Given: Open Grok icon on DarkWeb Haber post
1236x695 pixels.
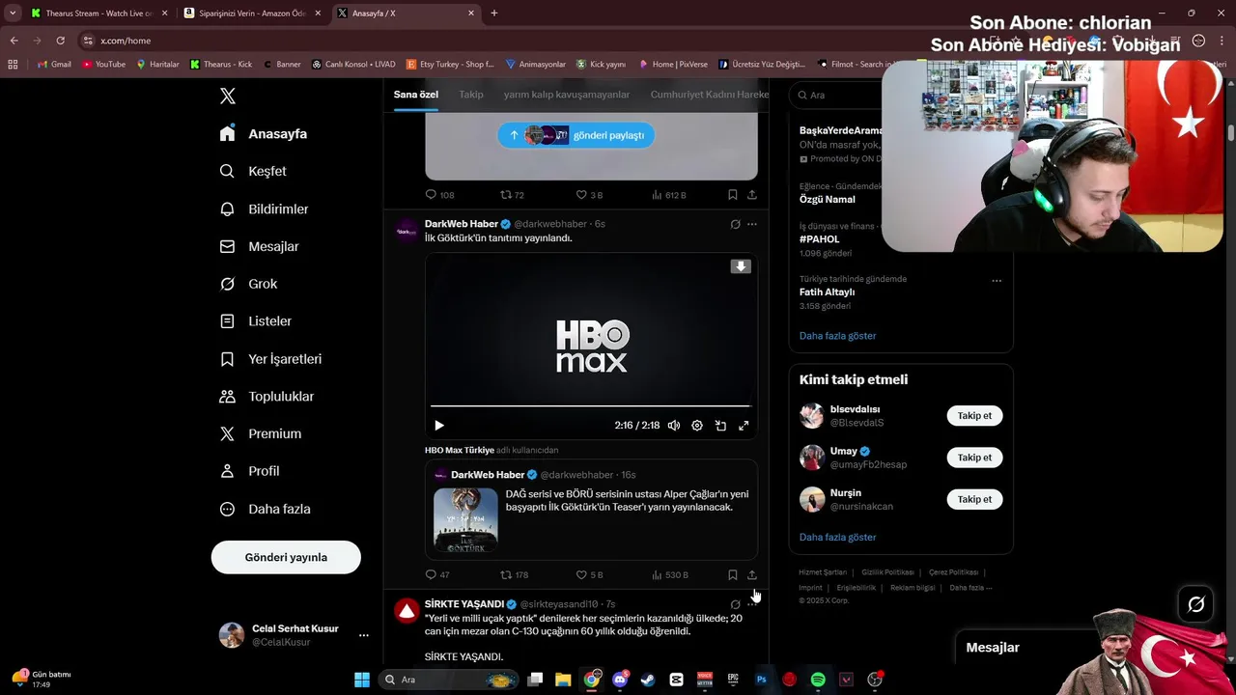Looking at the screenshot, I should (x=735, y=224).
